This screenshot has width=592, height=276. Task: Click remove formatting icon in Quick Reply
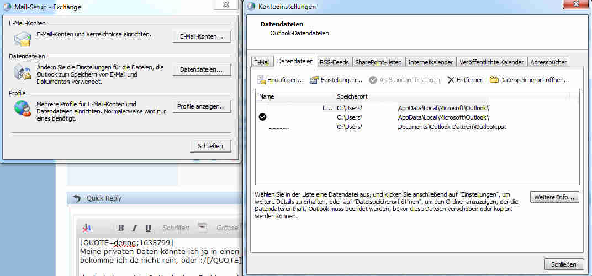pyautogui.click(x=87, y=228)
